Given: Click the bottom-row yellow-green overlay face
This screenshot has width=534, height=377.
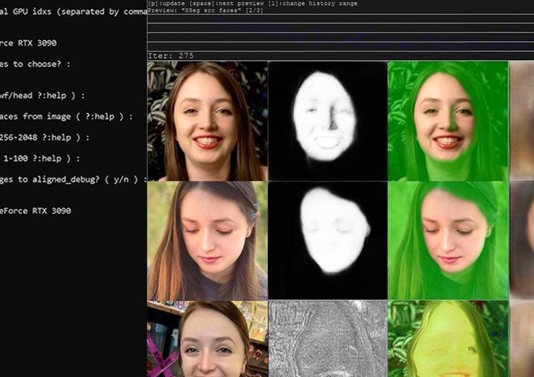Looking at the screenshot, I should tap(447, 339).
